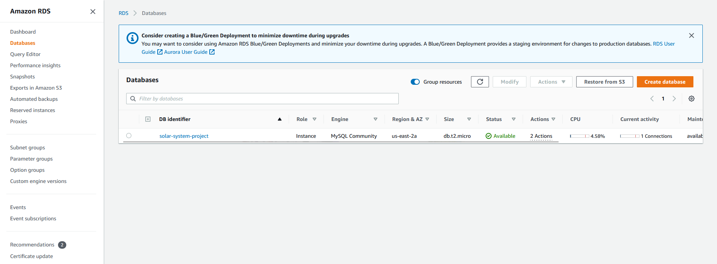The width and height of the screenshot is (717, 264).
Task: Click the Current activity connections bar
Action: tap(630, 136)
